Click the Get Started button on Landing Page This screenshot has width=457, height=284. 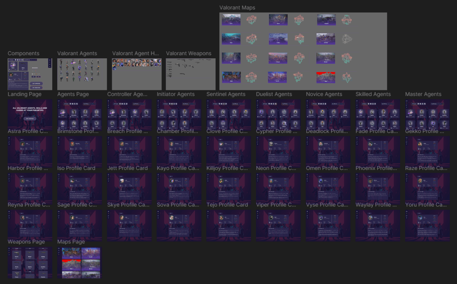tap(30, 119)
